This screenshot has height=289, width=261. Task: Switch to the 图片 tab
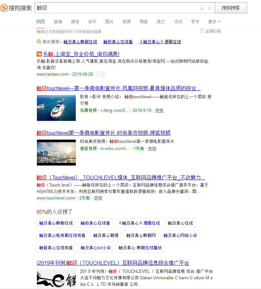point(109,22)
